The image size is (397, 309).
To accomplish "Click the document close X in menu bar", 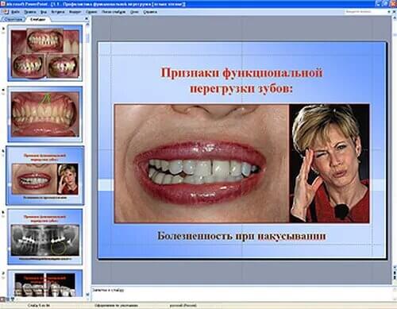I will (395, 12).
